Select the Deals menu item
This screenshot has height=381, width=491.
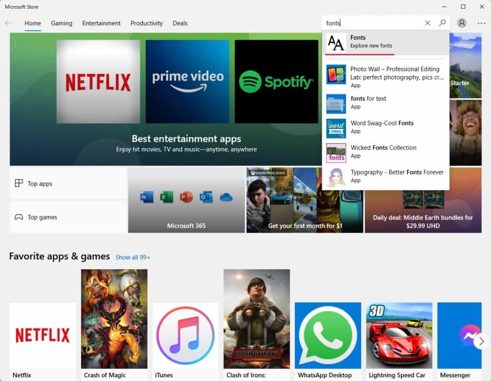click(180, 23)
